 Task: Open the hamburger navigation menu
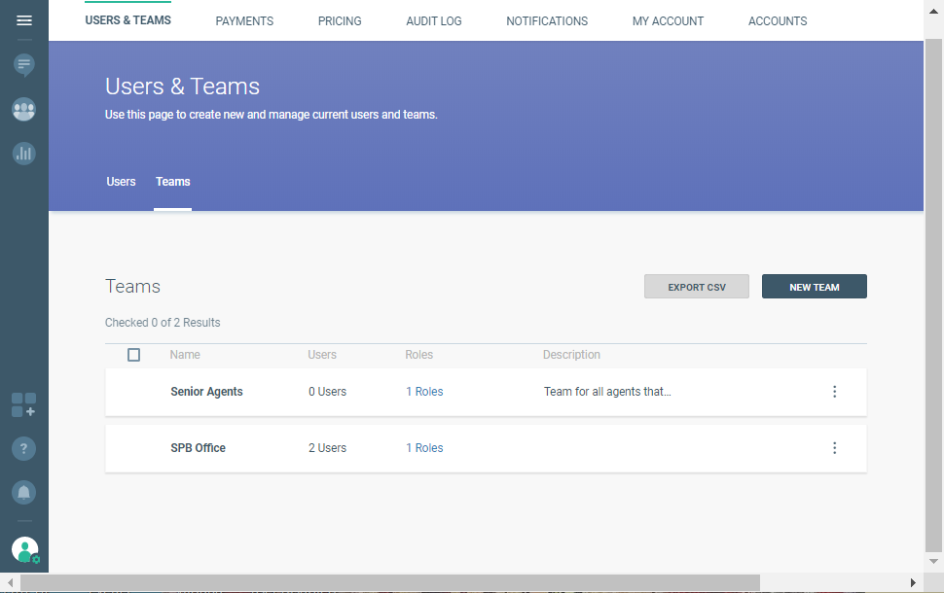tap(24, 20)
